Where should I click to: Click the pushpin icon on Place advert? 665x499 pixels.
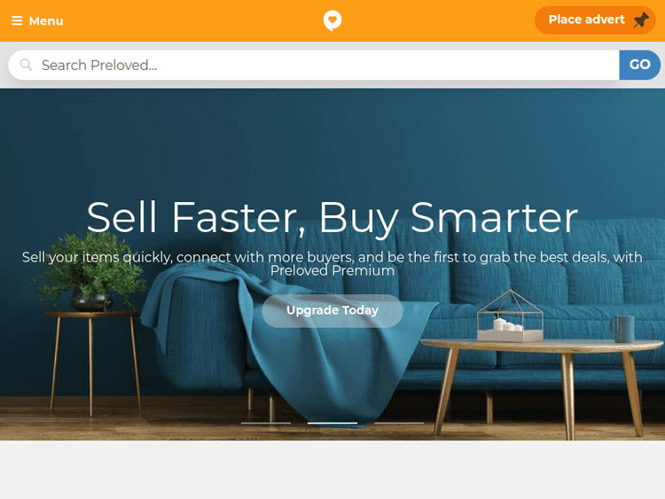(x=641, y=19)
